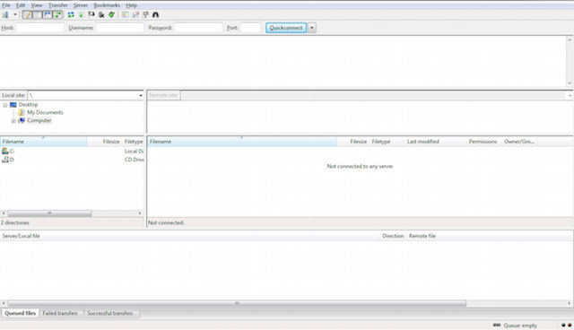Toggle the message log display
574x330 pixels.
(27, 14)
